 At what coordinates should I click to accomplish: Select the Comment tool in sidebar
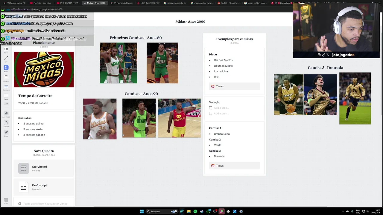(6, 87)
